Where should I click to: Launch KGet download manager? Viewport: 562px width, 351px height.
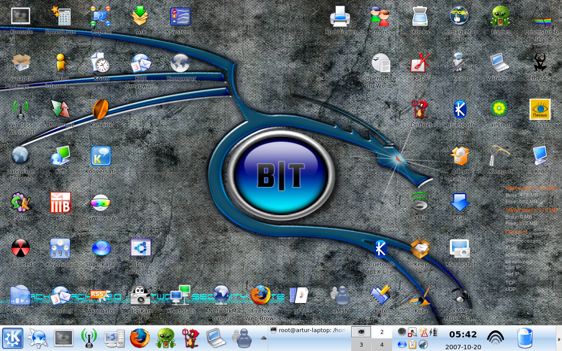pyautogui.click(x=460, y=202)
